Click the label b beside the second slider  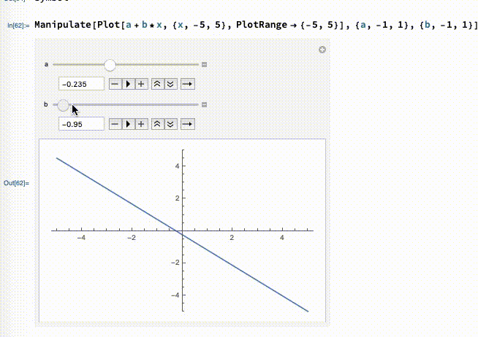[46, 104]
